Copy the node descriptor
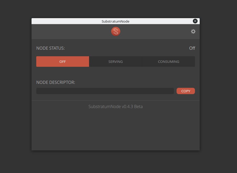 coord(186,91)
